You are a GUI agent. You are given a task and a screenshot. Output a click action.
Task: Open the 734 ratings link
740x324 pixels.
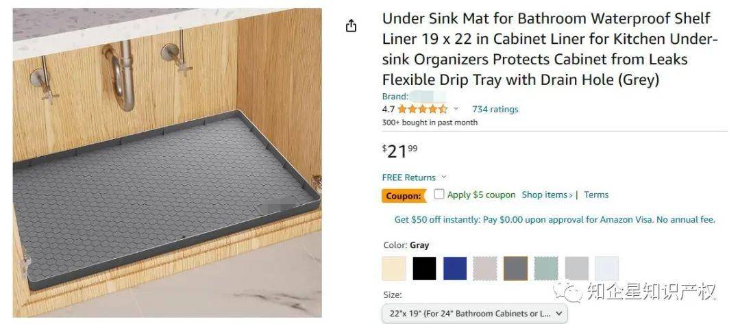(x=495, y=110)
